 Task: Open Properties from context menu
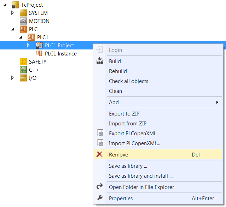[x=158, y=199]
